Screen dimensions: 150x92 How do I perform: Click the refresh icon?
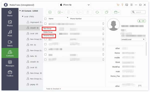(97, 12)
